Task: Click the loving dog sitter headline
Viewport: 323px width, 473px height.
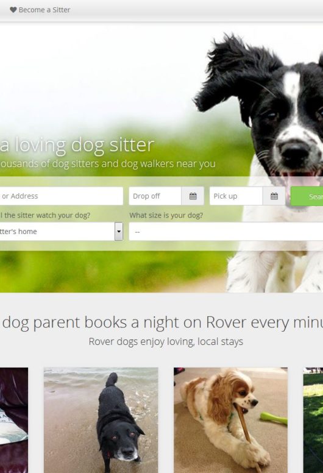Action: pos(77,145)
